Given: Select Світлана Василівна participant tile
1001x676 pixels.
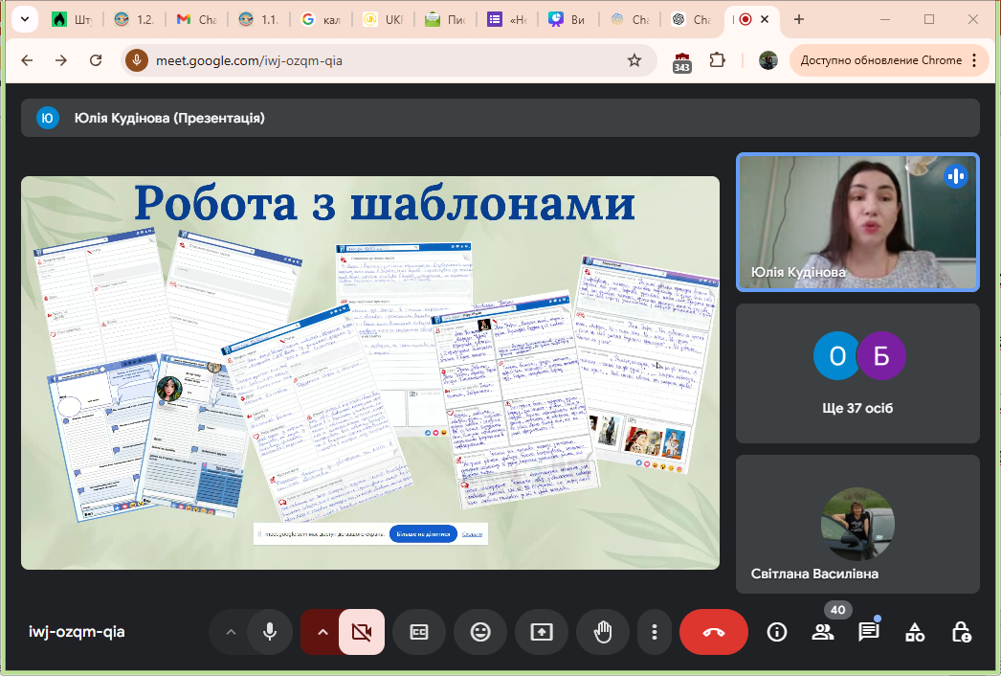Looking at the screenshot, I should point(857,524).
